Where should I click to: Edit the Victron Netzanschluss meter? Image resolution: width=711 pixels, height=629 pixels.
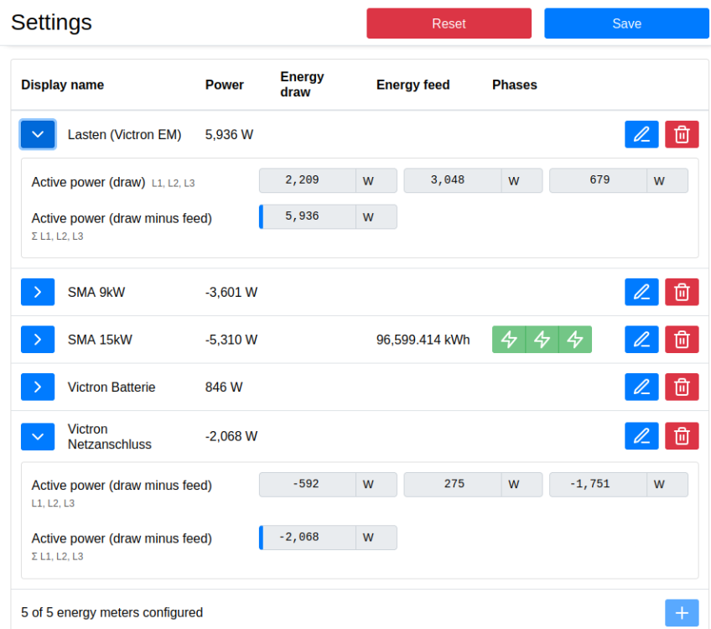pyautogui.click(x=641, y=436)
